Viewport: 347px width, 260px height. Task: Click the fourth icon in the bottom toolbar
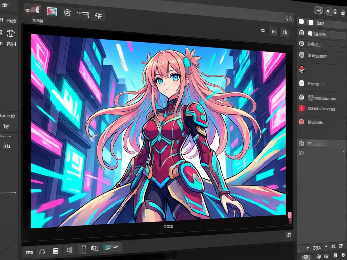click(x=69, y=250)
